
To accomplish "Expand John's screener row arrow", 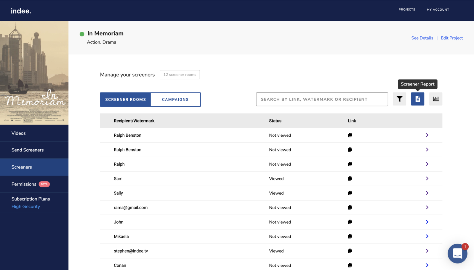I will pyautogui.click(x=427, y=222).
